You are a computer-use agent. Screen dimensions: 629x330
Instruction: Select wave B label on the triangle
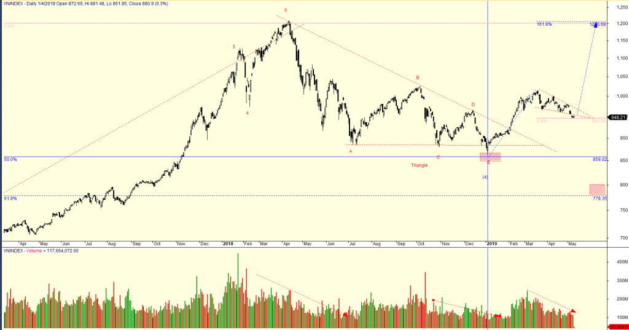[418, 78]
